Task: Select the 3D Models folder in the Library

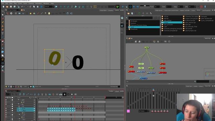Action: (134, 21)
